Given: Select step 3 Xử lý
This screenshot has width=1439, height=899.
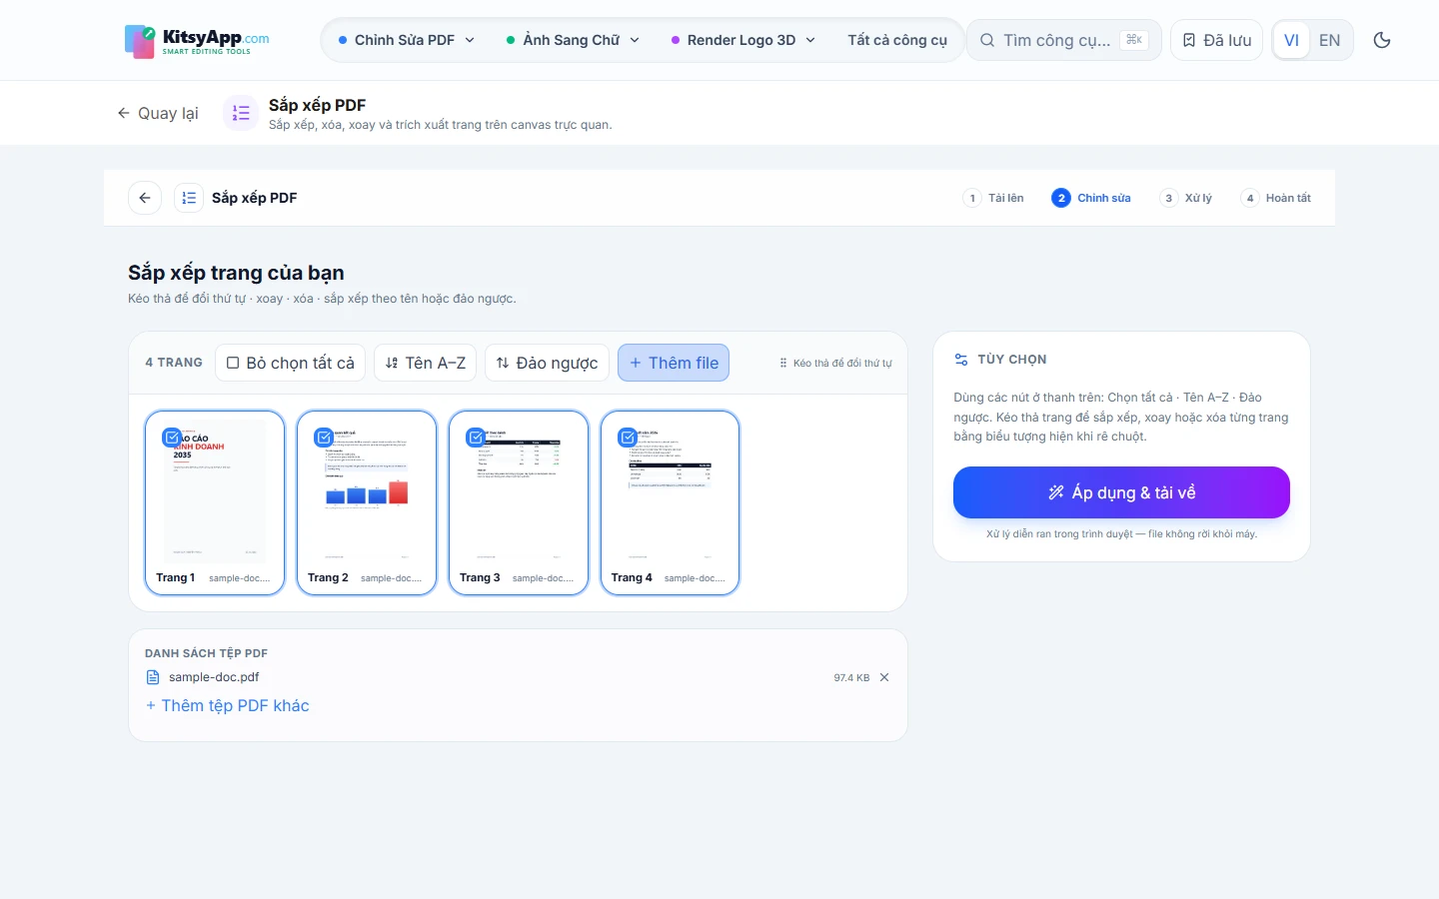Looking at the screenshot, I should tap(1186, 198).
